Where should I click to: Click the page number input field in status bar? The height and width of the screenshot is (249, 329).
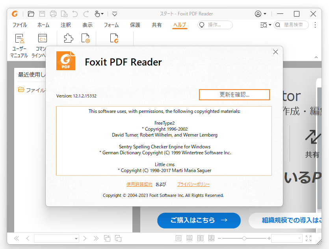(x=55, y=238)
